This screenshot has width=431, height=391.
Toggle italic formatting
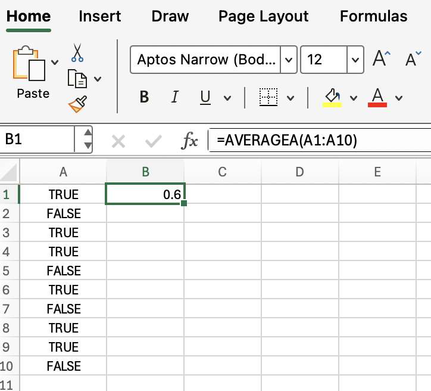pos(175,97)
